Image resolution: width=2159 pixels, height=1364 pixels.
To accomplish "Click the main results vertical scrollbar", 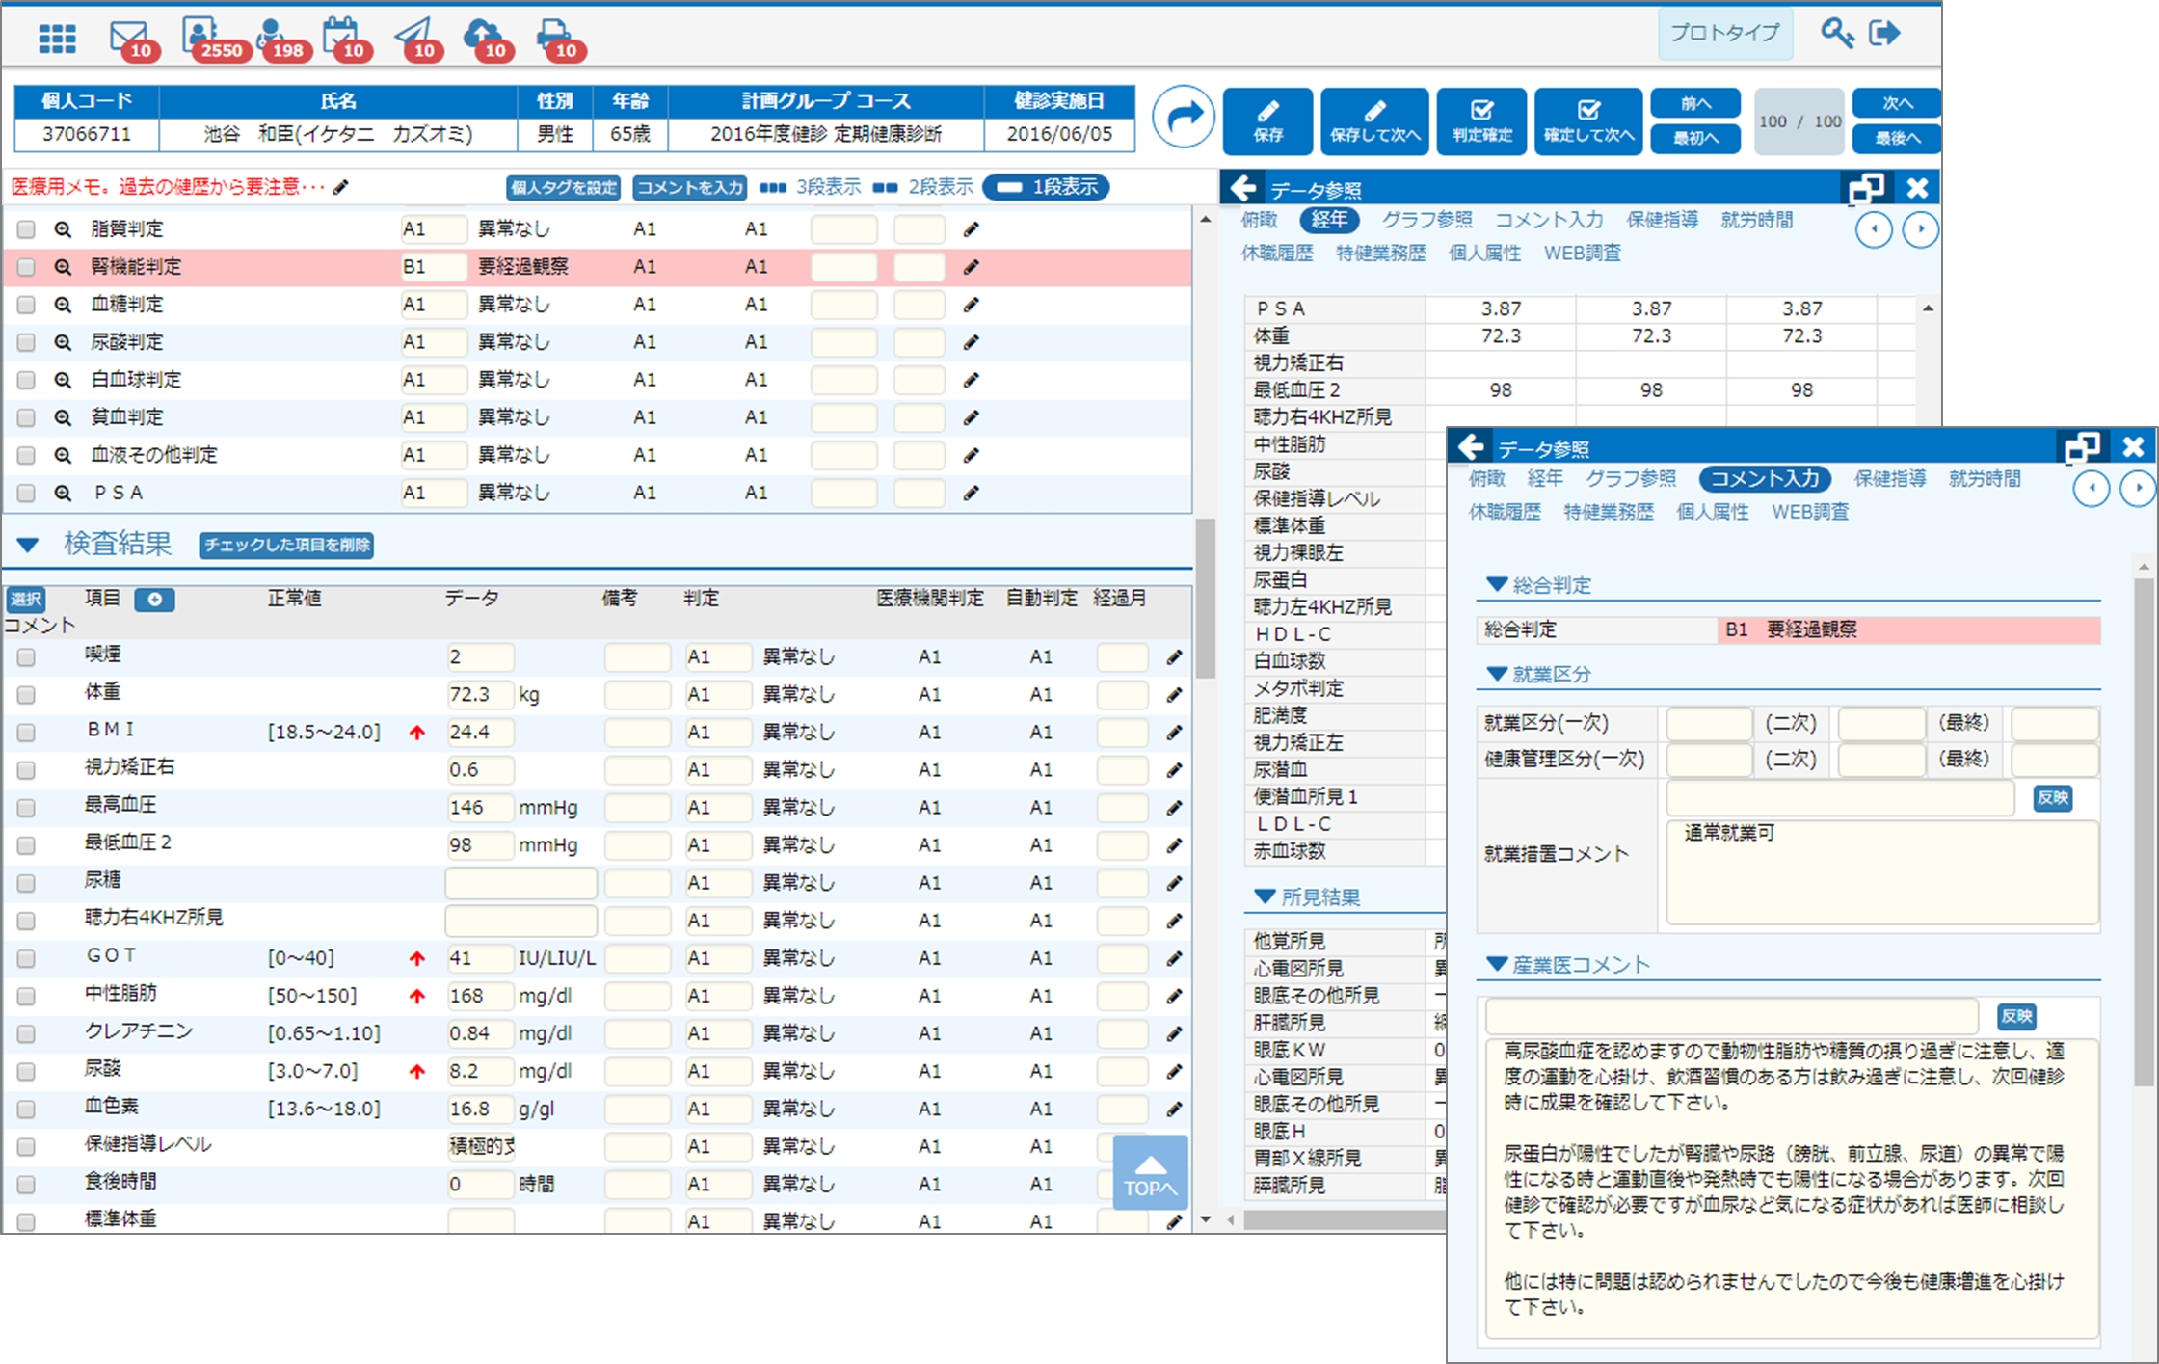I will point(1205,598).
